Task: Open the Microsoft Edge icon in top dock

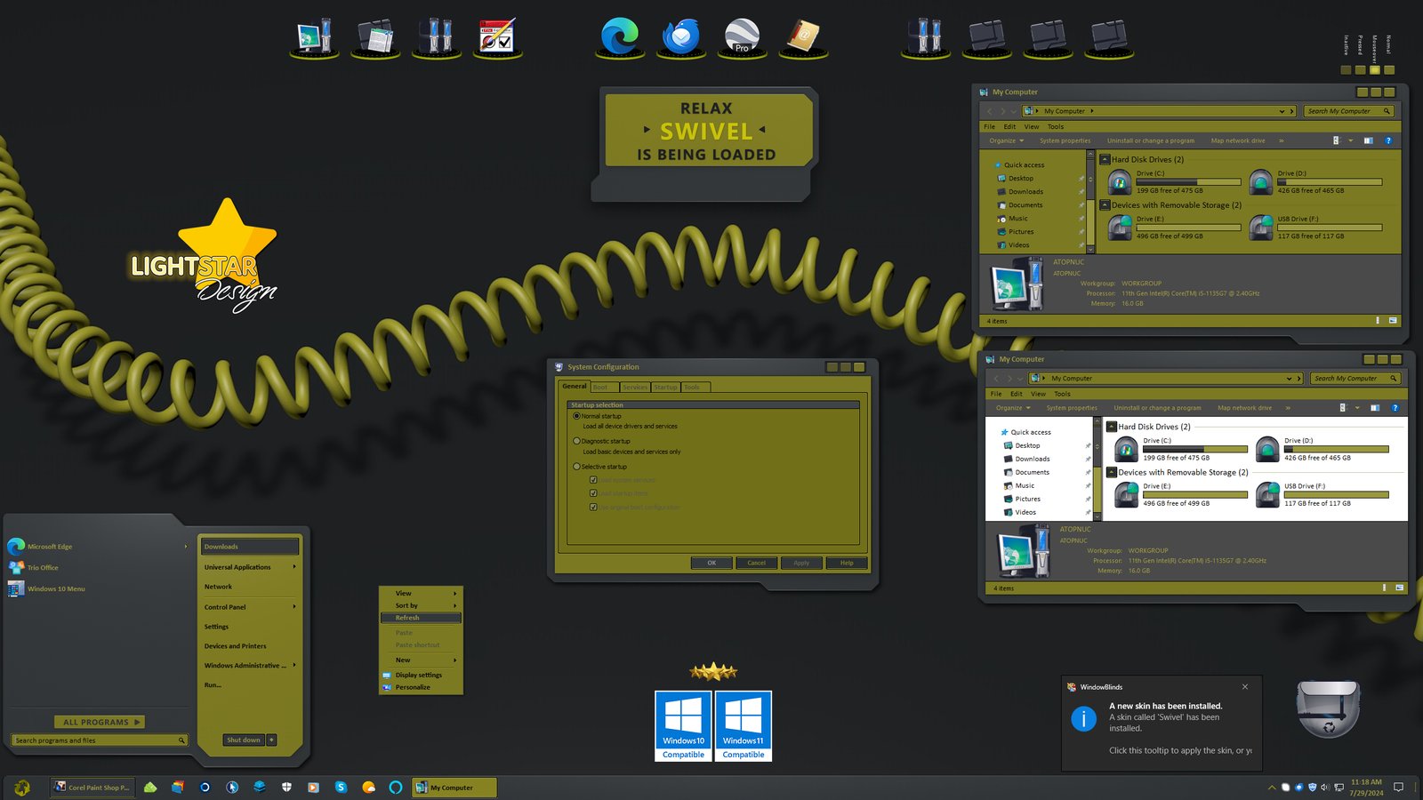Action: 620,36
